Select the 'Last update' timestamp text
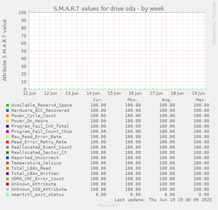The width and height of the screenshot is (218, 210). click(163, 200)
